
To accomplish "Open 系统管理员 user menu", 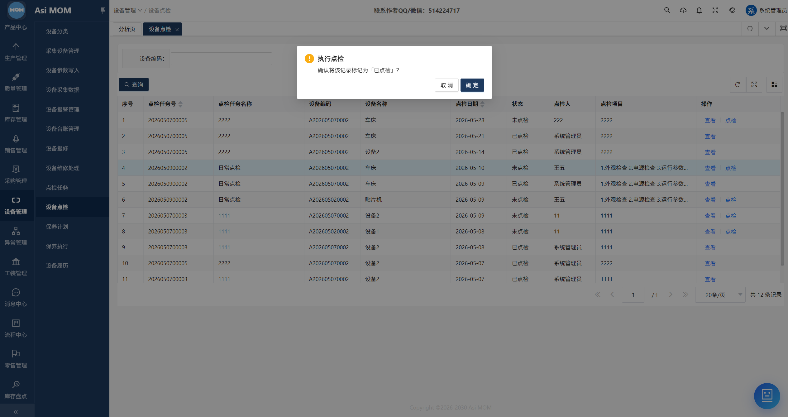I will [766, 10].
